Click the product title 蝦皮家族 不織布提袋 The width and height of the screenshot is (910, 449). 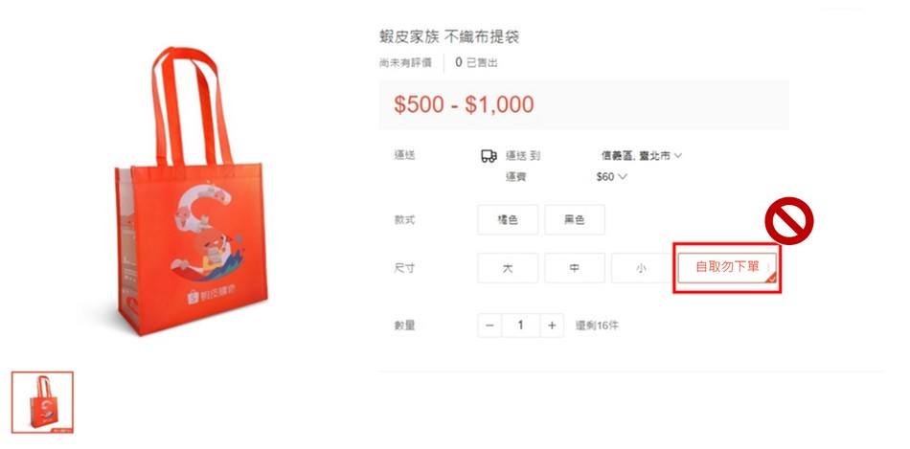click(x=449, y=37)
